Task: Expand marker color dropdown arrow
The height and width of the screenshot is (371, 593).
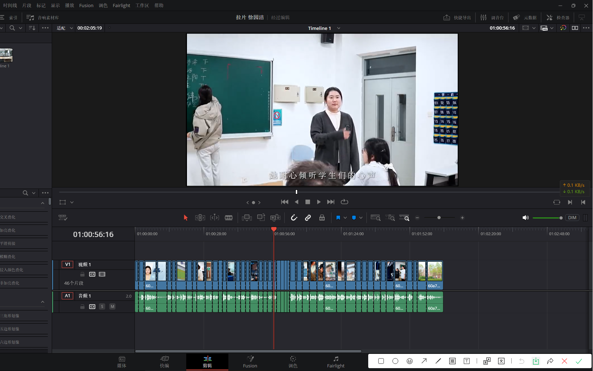Action: click(x=361, y=218)
